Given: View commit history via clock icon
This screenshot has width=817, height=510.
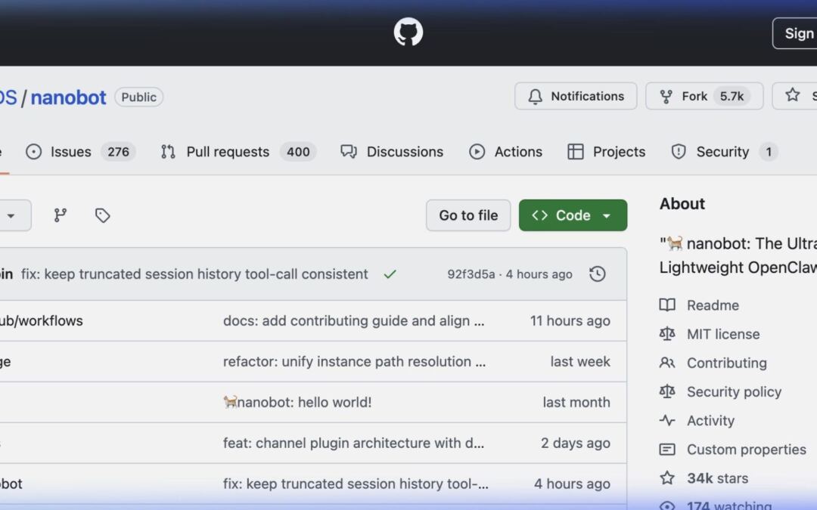Looking at the screenshot, I should point(597,274).
